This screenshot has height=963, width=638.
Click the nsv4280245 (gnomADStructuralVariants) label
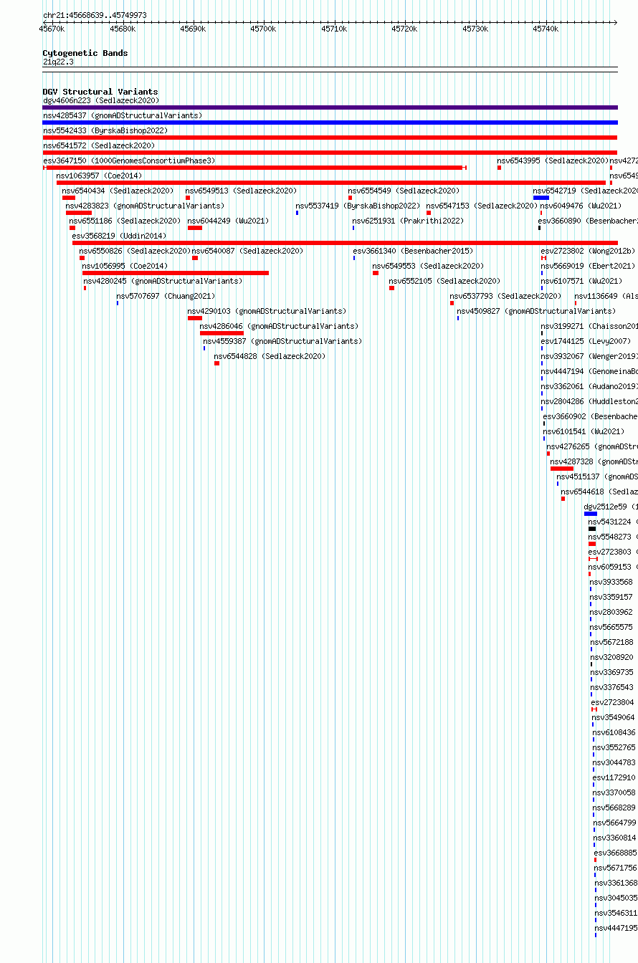[163, 281]
